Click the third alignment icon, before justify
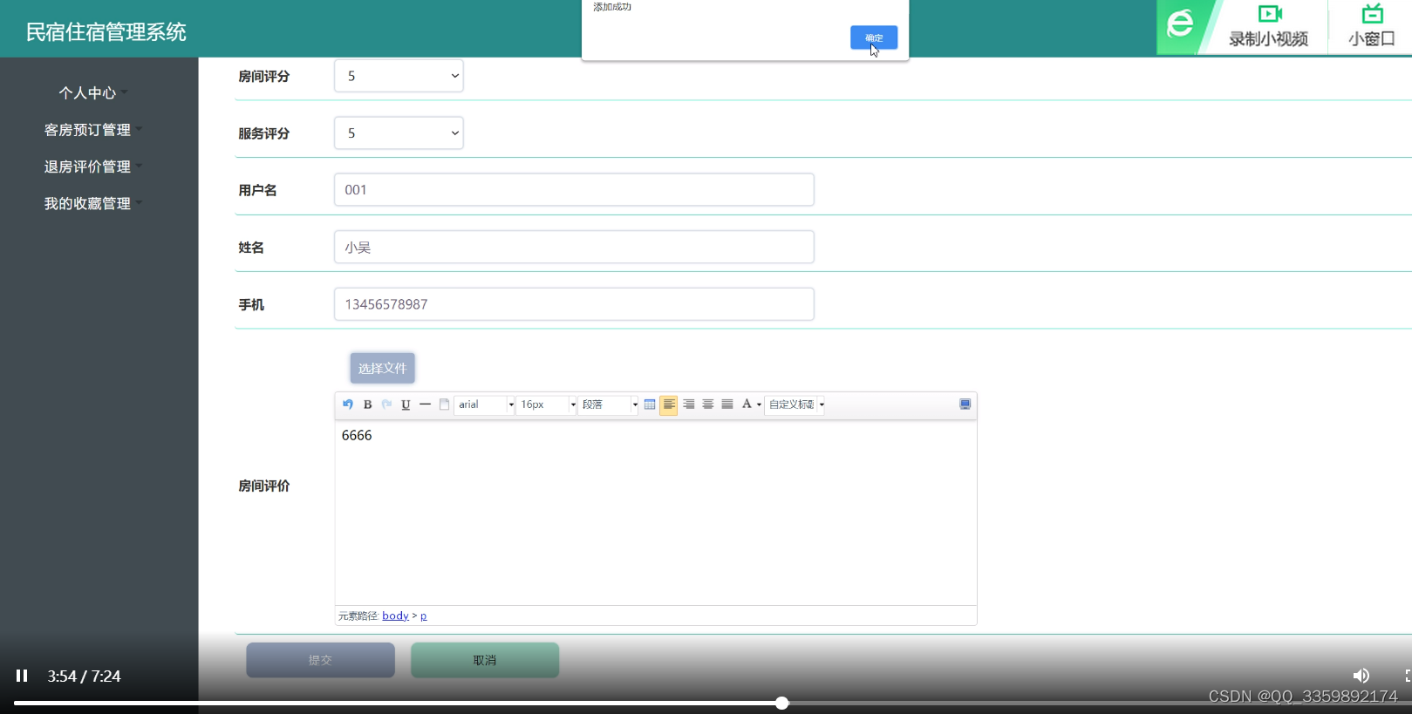Image resolution: width=1412 pixels, height=714 pixels. click(707, 405)
